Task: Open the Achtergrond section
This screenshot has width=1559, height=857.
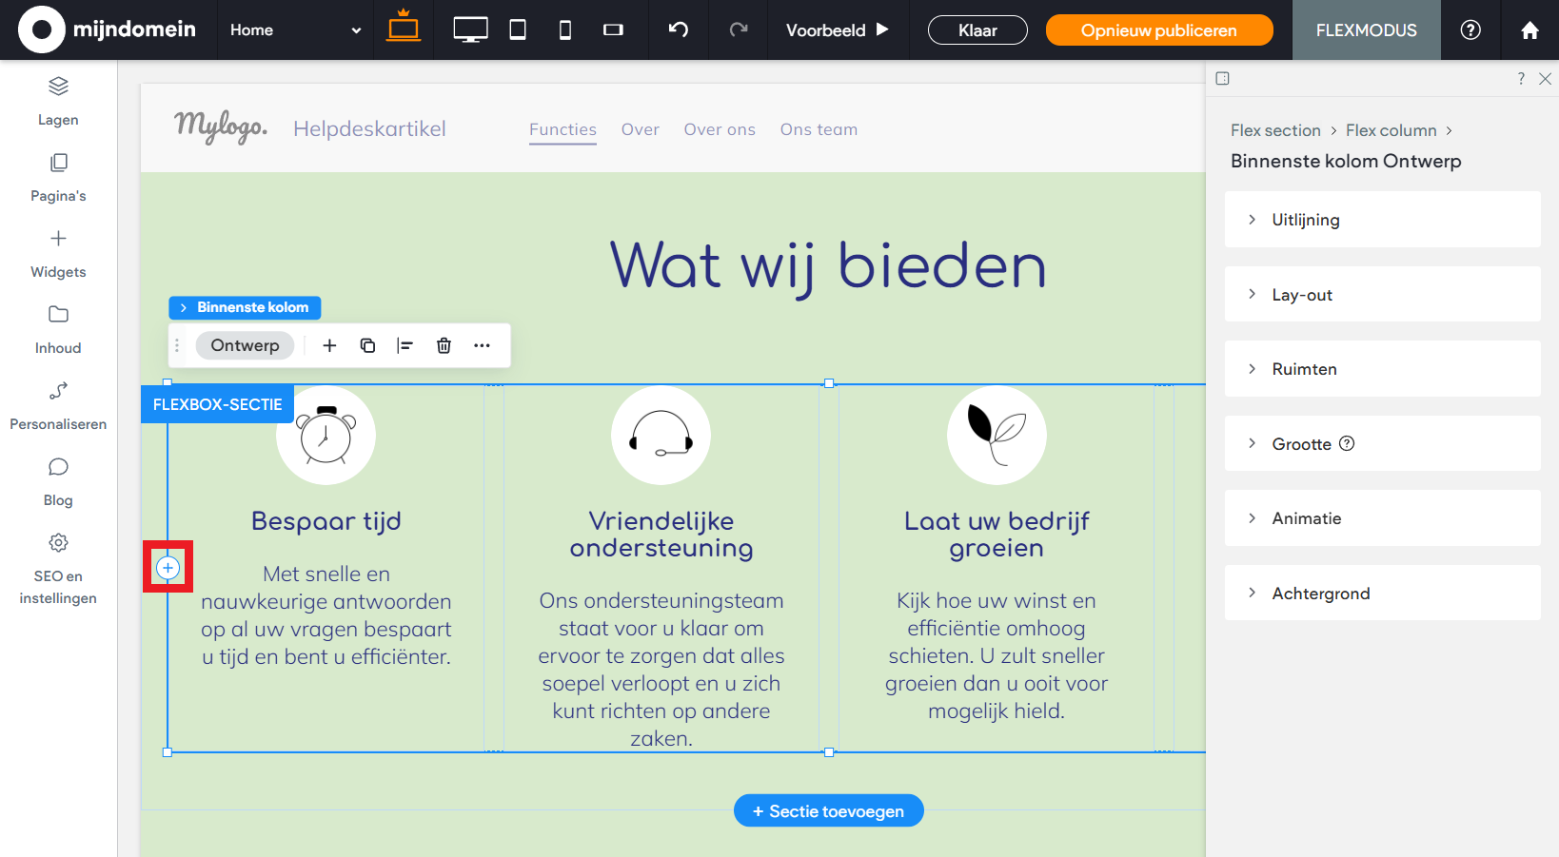Action: coord(1382,593)
